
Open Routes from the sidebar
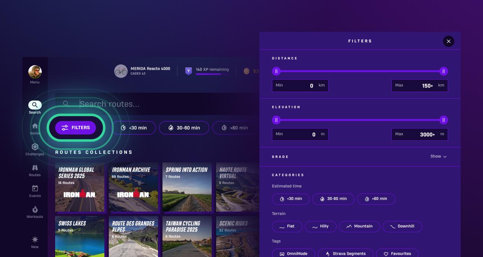coord(35,168)
